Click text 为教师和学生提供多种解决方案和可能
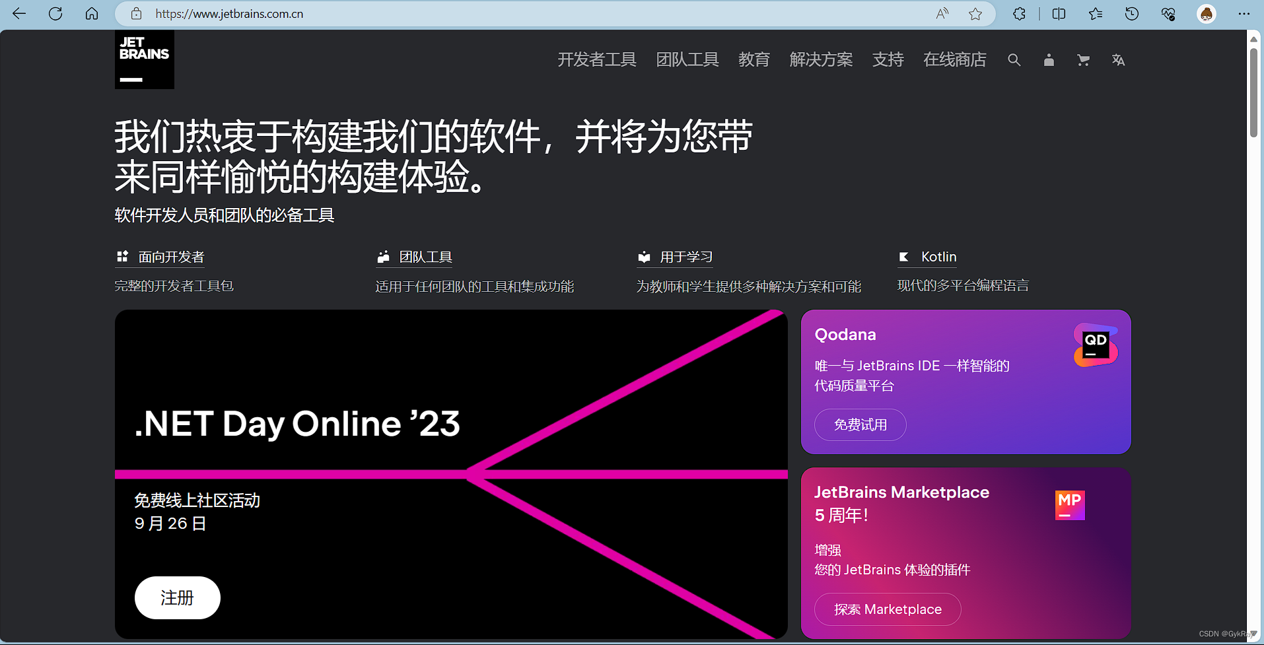The image size is (1264, 645). [x=749, y=287]
